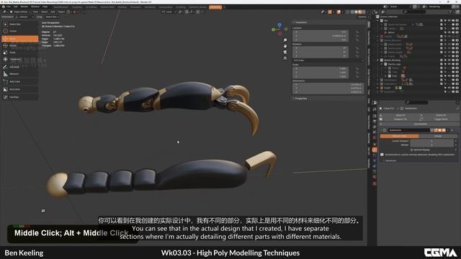Open viewport shading options dropdown arrow

(x=367, y=12)
